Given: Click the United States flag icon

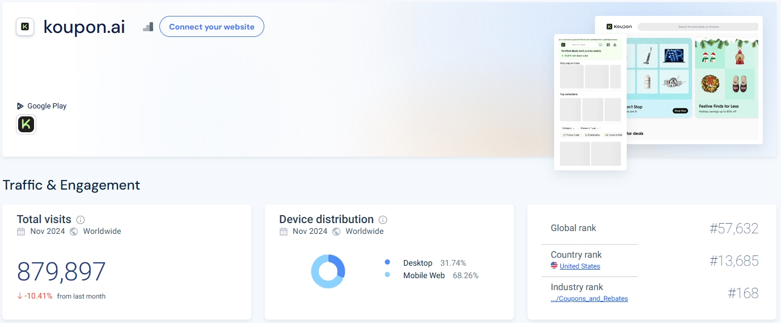Looking at the screenshot, I should point(554,266).
